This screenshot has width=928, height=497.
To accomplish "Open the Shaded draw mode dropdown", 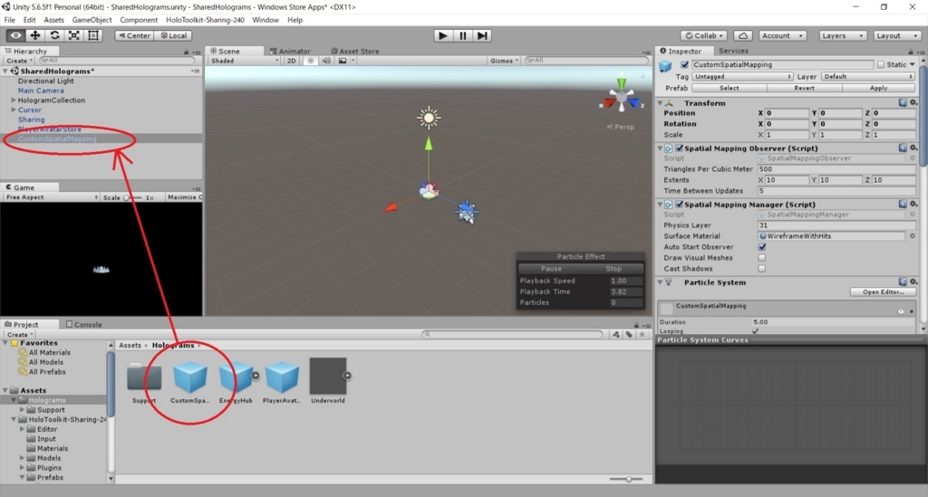I will click(244, 61).
